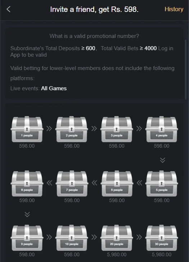Open the History page
The width and height of the screenshot is (189, 262).
coord(174,9)
